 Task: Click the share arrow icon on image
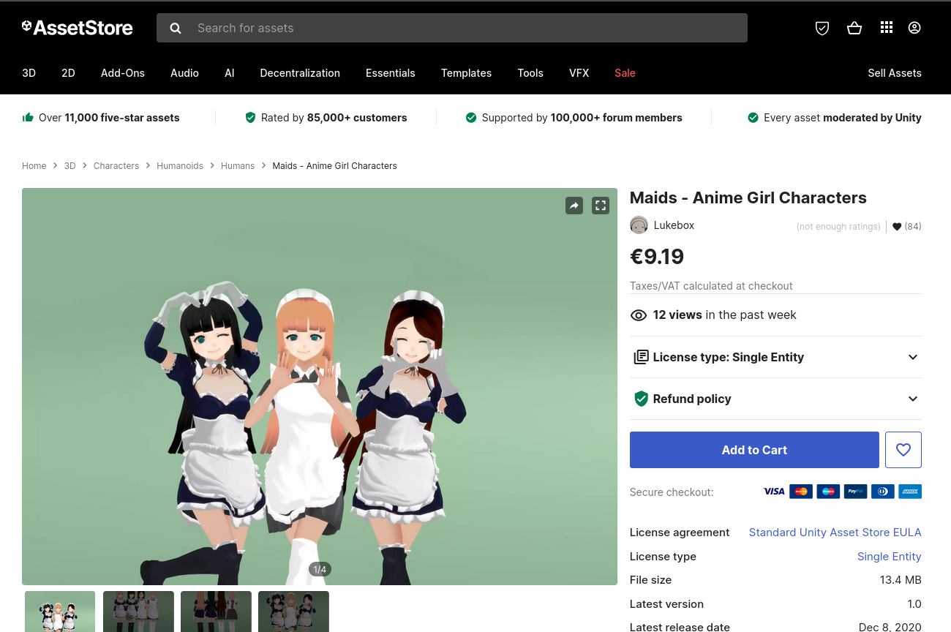574,206
